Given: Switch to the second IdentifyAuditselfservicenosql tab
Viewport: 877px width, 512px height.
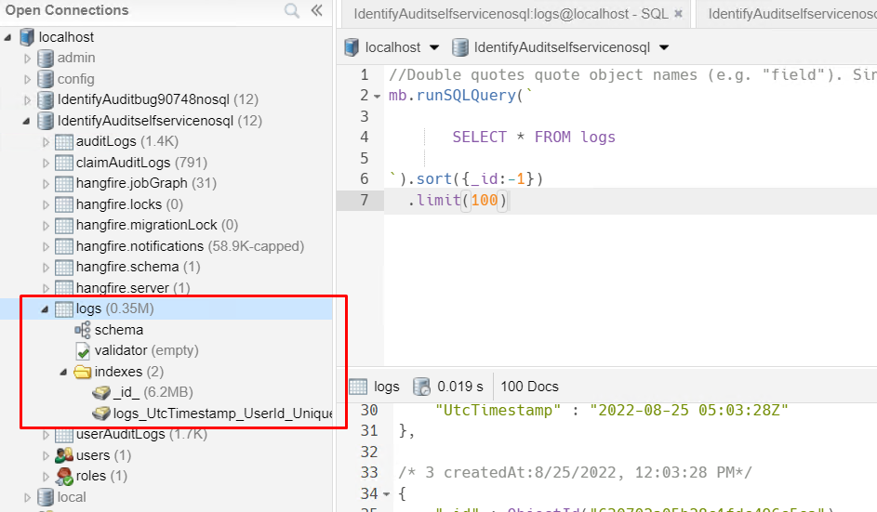Looking at the screenshot, I should (791, 14).
